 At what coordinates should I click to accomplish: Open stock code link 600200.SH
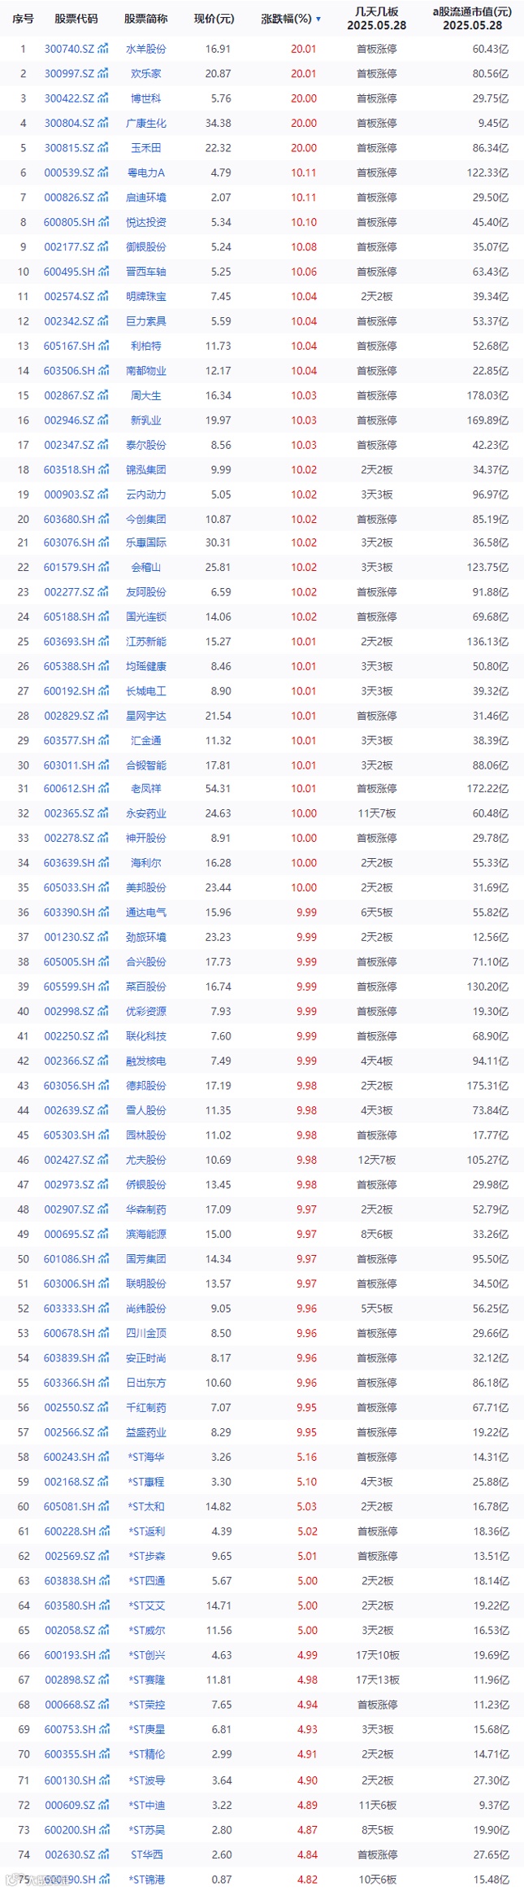69,1830
